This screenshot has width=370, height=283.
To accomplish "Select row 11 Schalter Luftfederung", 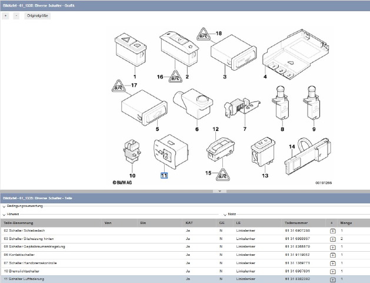I will [185, 279].
